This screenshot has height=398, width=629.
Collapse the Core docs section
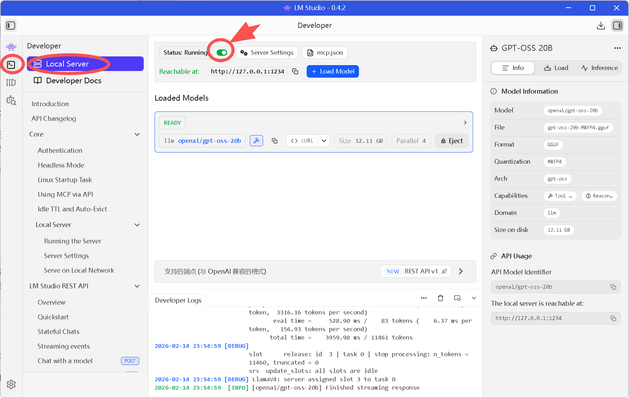[137, 134]
